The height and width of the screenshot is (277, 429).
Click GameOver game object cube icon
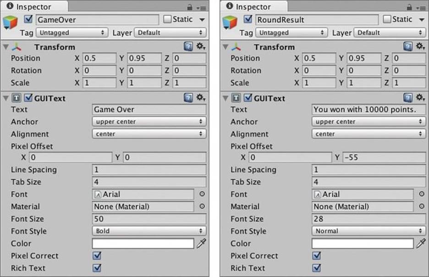coord(11,22)
